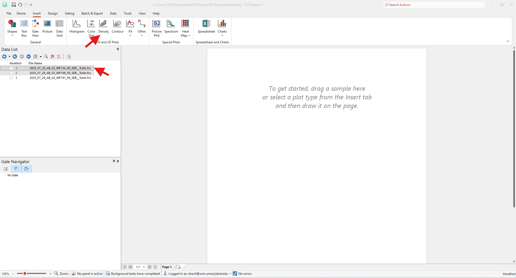Image resolution: width=516 pixels, height=278 pixels.
Task: Click the zoom slider handle
Action: click(24, 274)
